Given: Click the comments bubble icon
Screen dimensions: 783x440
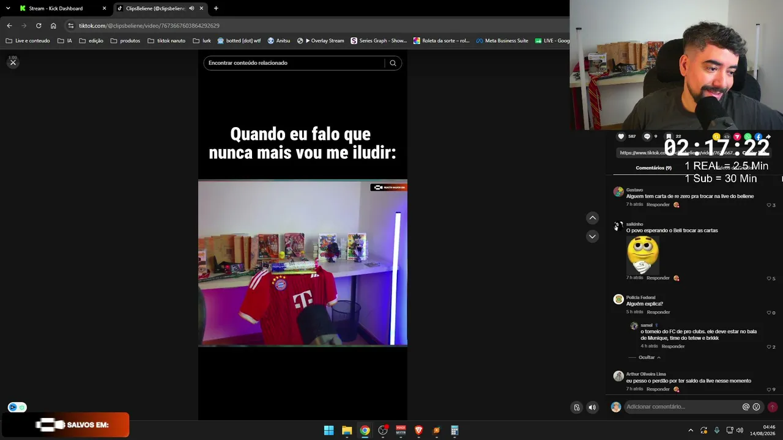Looking at the screenshot, I should click(647, 136).
